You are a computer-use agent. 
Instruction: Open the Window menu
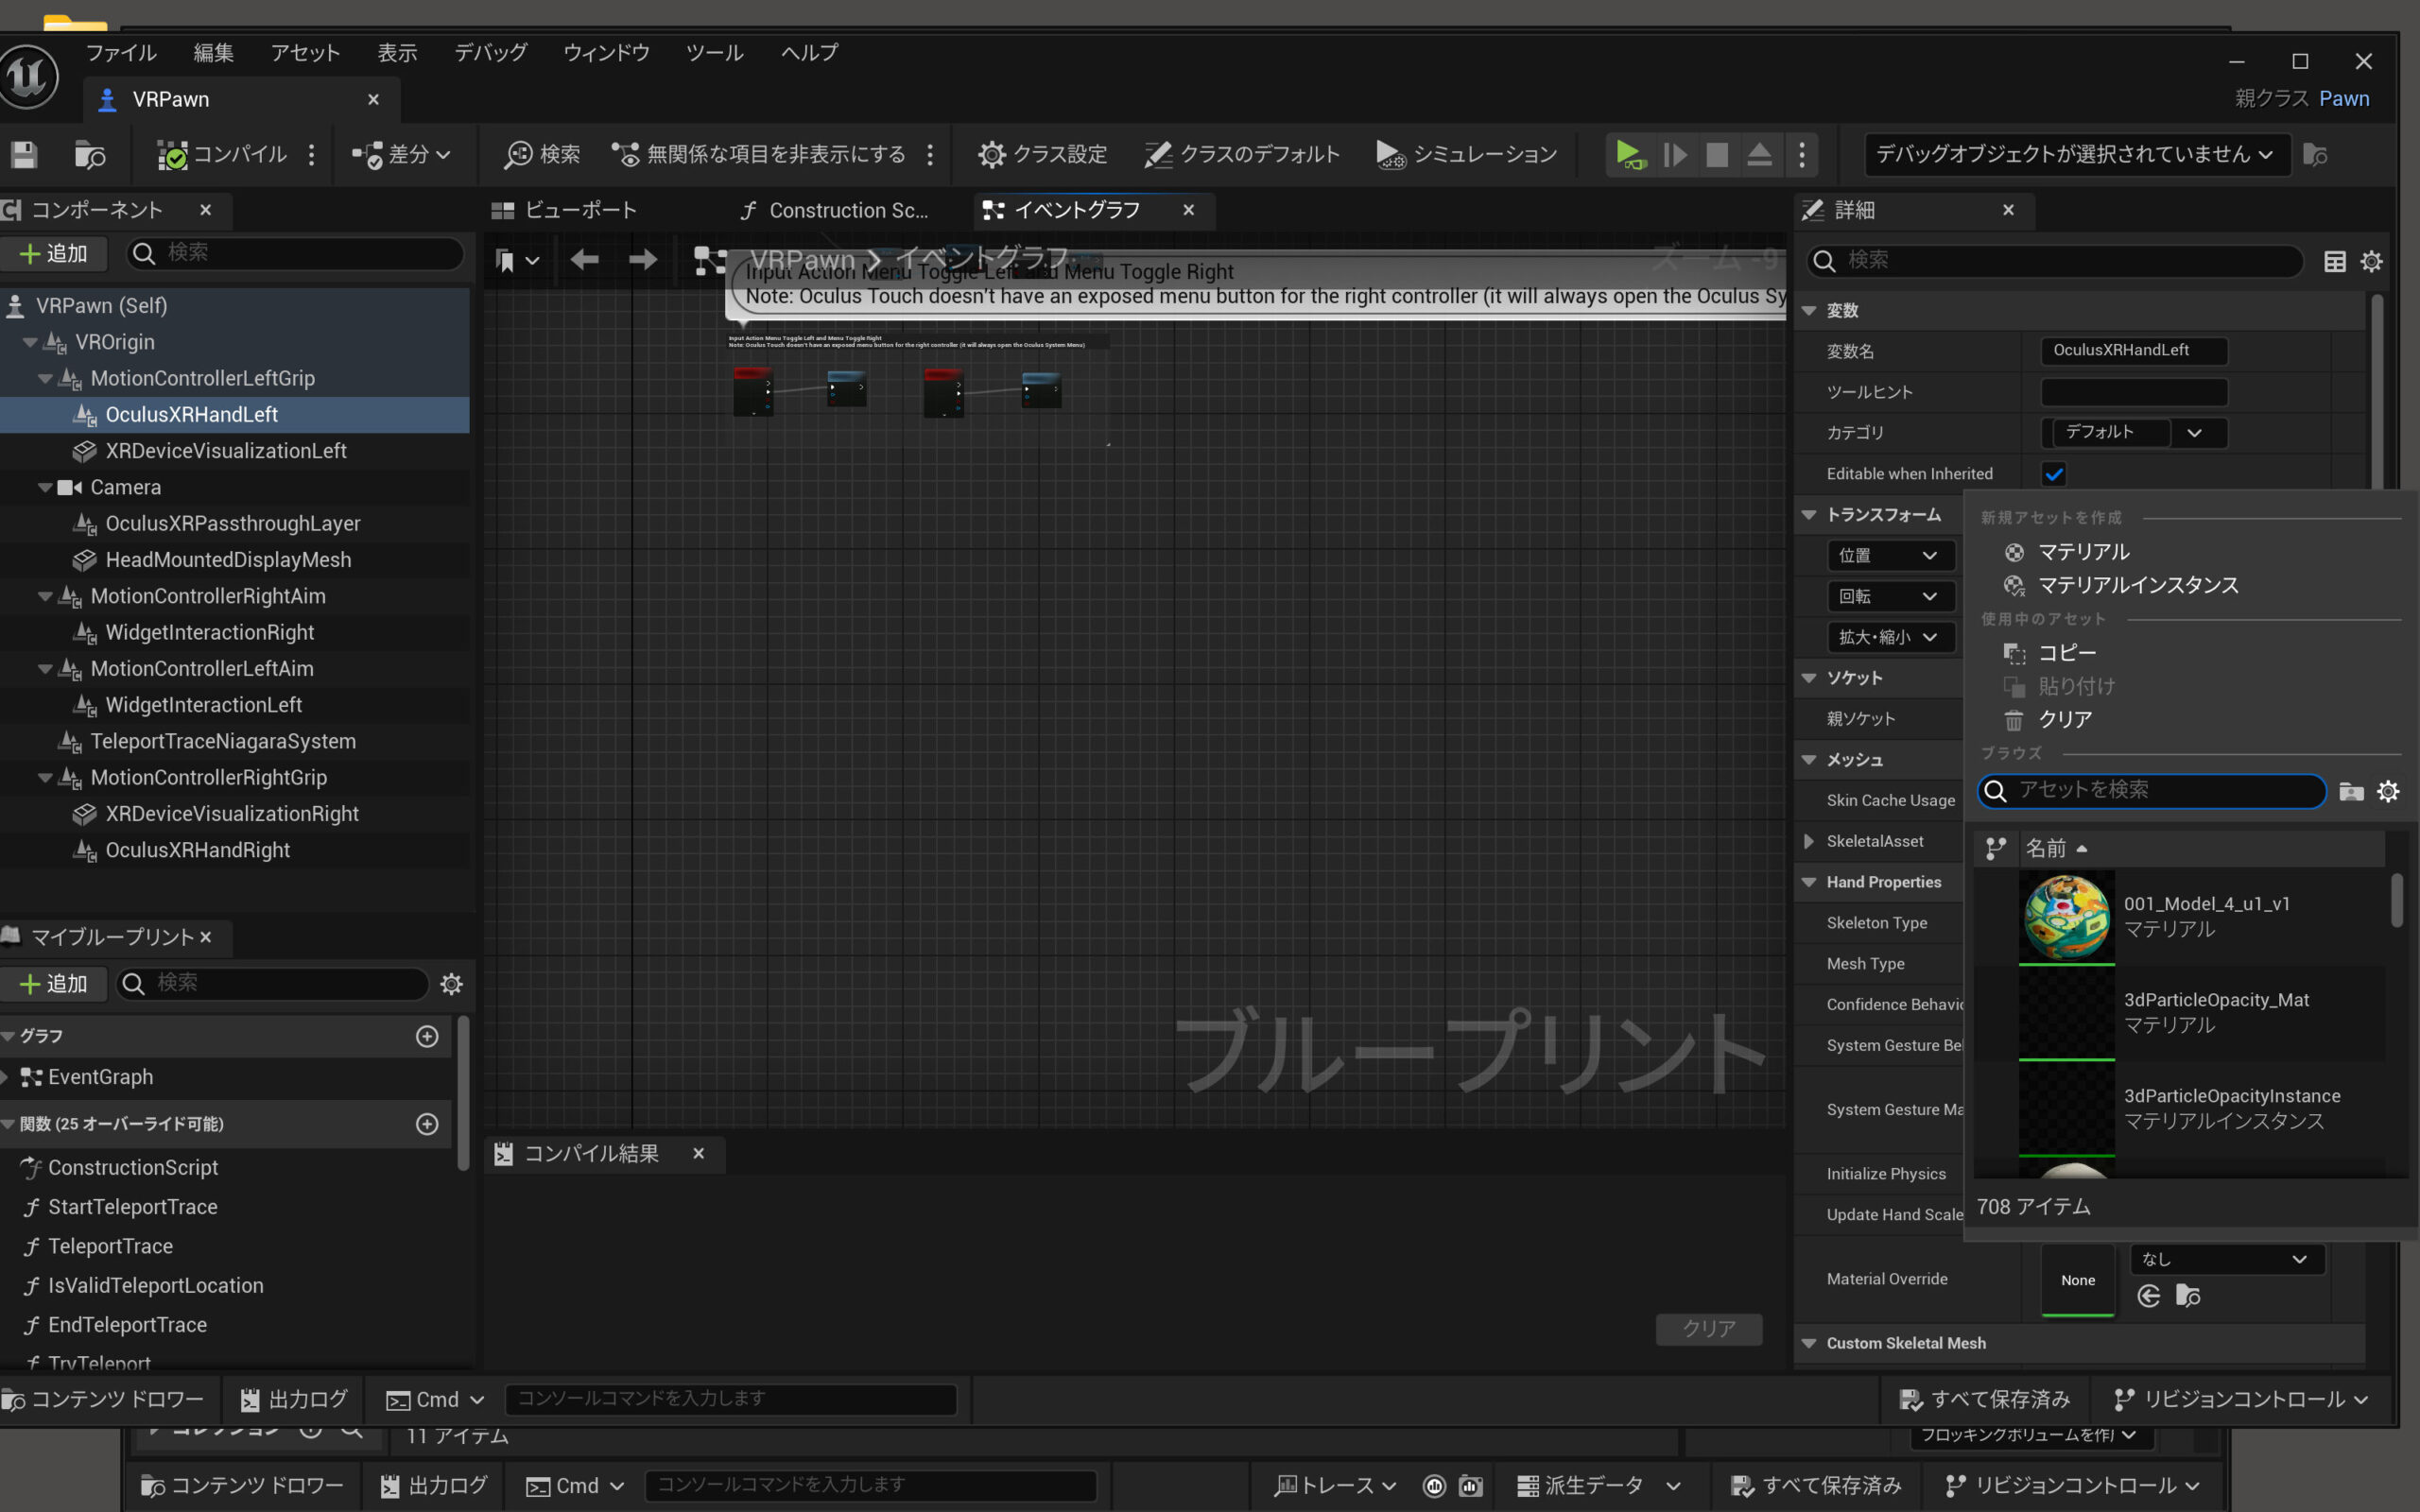coord(606,52)
